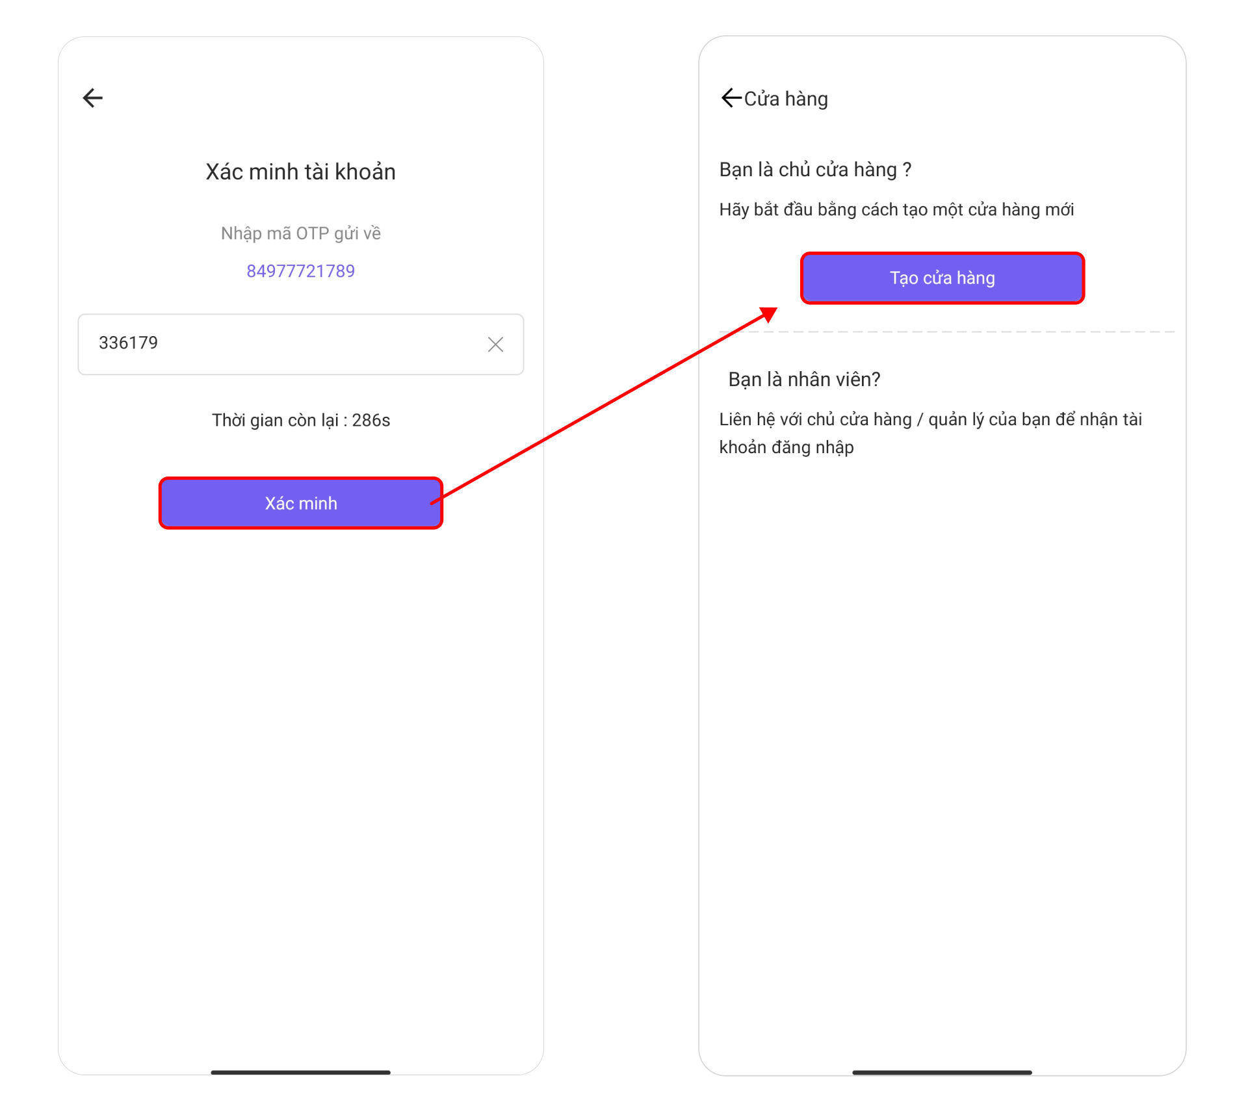The image size is (1248, 1111).
Task: Tap the home indicator bar on Cửa hàng screen
Action: coord(942,1073)
